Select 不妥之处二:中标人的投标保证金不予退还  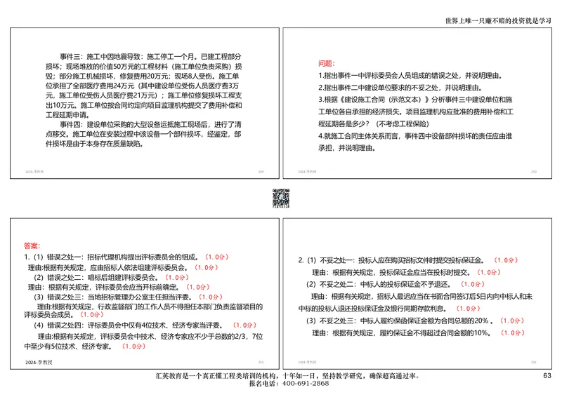pyautogui.click(x=396, y=284)
